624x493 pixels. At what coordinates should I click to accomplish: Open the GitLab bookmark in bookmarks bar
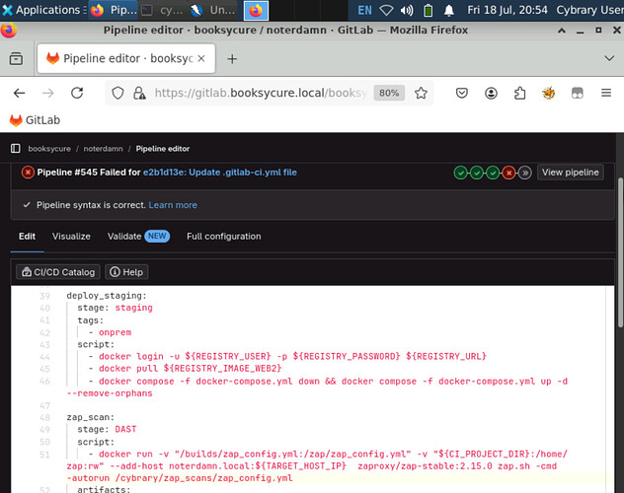coord(35,120)
